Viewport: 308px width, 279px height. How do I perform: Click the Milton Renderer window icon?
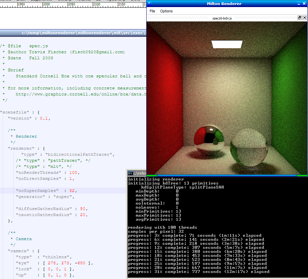pyautogui.click(x=149, y=4)
